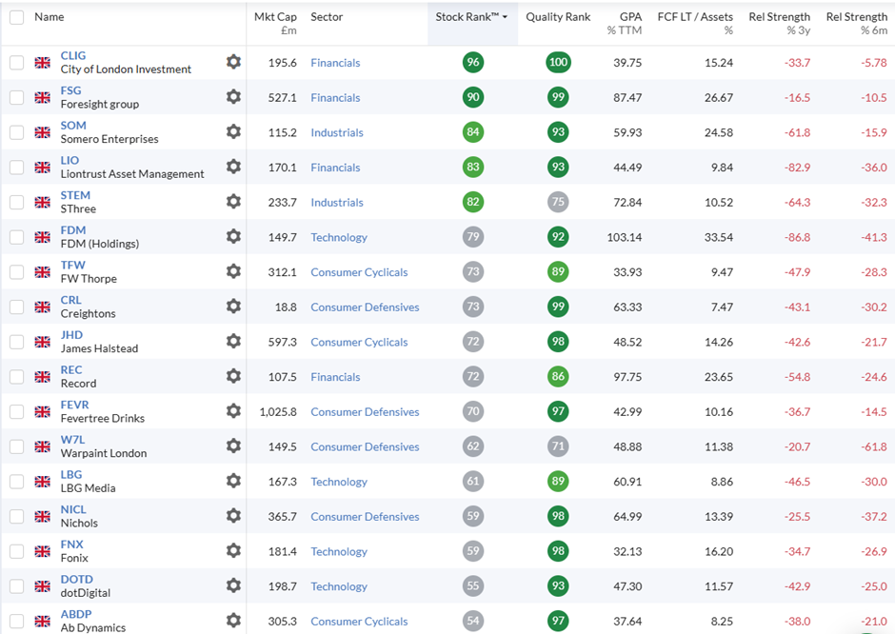The image size is (895, 634).
Task: Click gear icon in Liontrust Asset Management row
Action: [233, 166]
